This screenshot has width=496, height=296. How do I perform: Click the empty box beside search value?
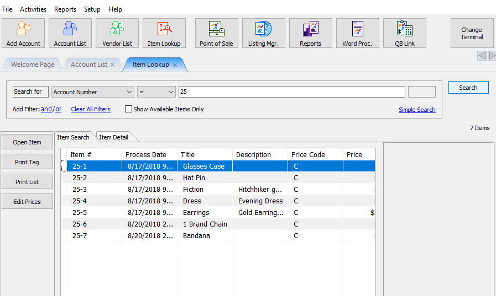(422, 92)
